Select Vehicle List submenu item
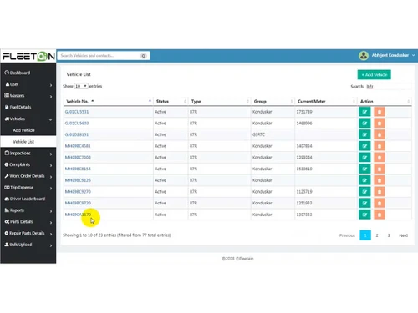 (28, 142)
